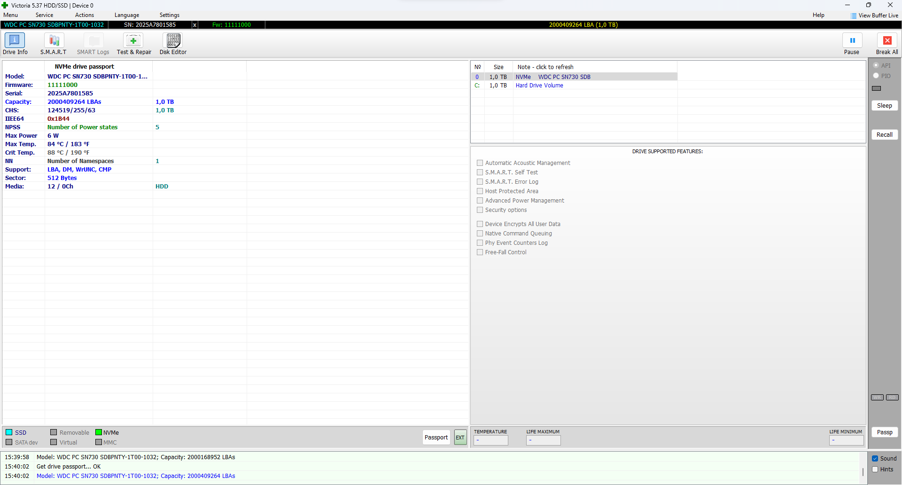The height and width of the screenshot is (485, 902).
Task: Click the Victoria green cross app icon
Action: [x=5, y=5]
